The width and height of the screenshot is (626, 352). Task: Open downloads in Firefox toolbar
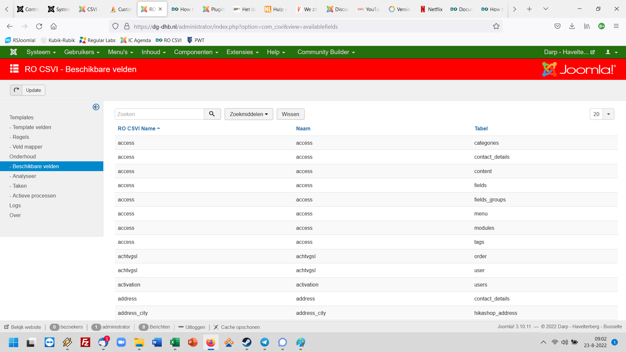click(572, 26)
